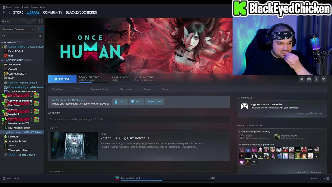Open Friends & Chat icon
332x187 pixels.
(x=328, y=178)
